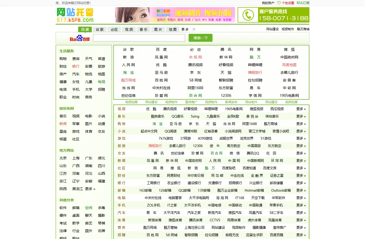Switch to the 地图 search tab
The image size is (365, 239).
[x=173, y=29]
